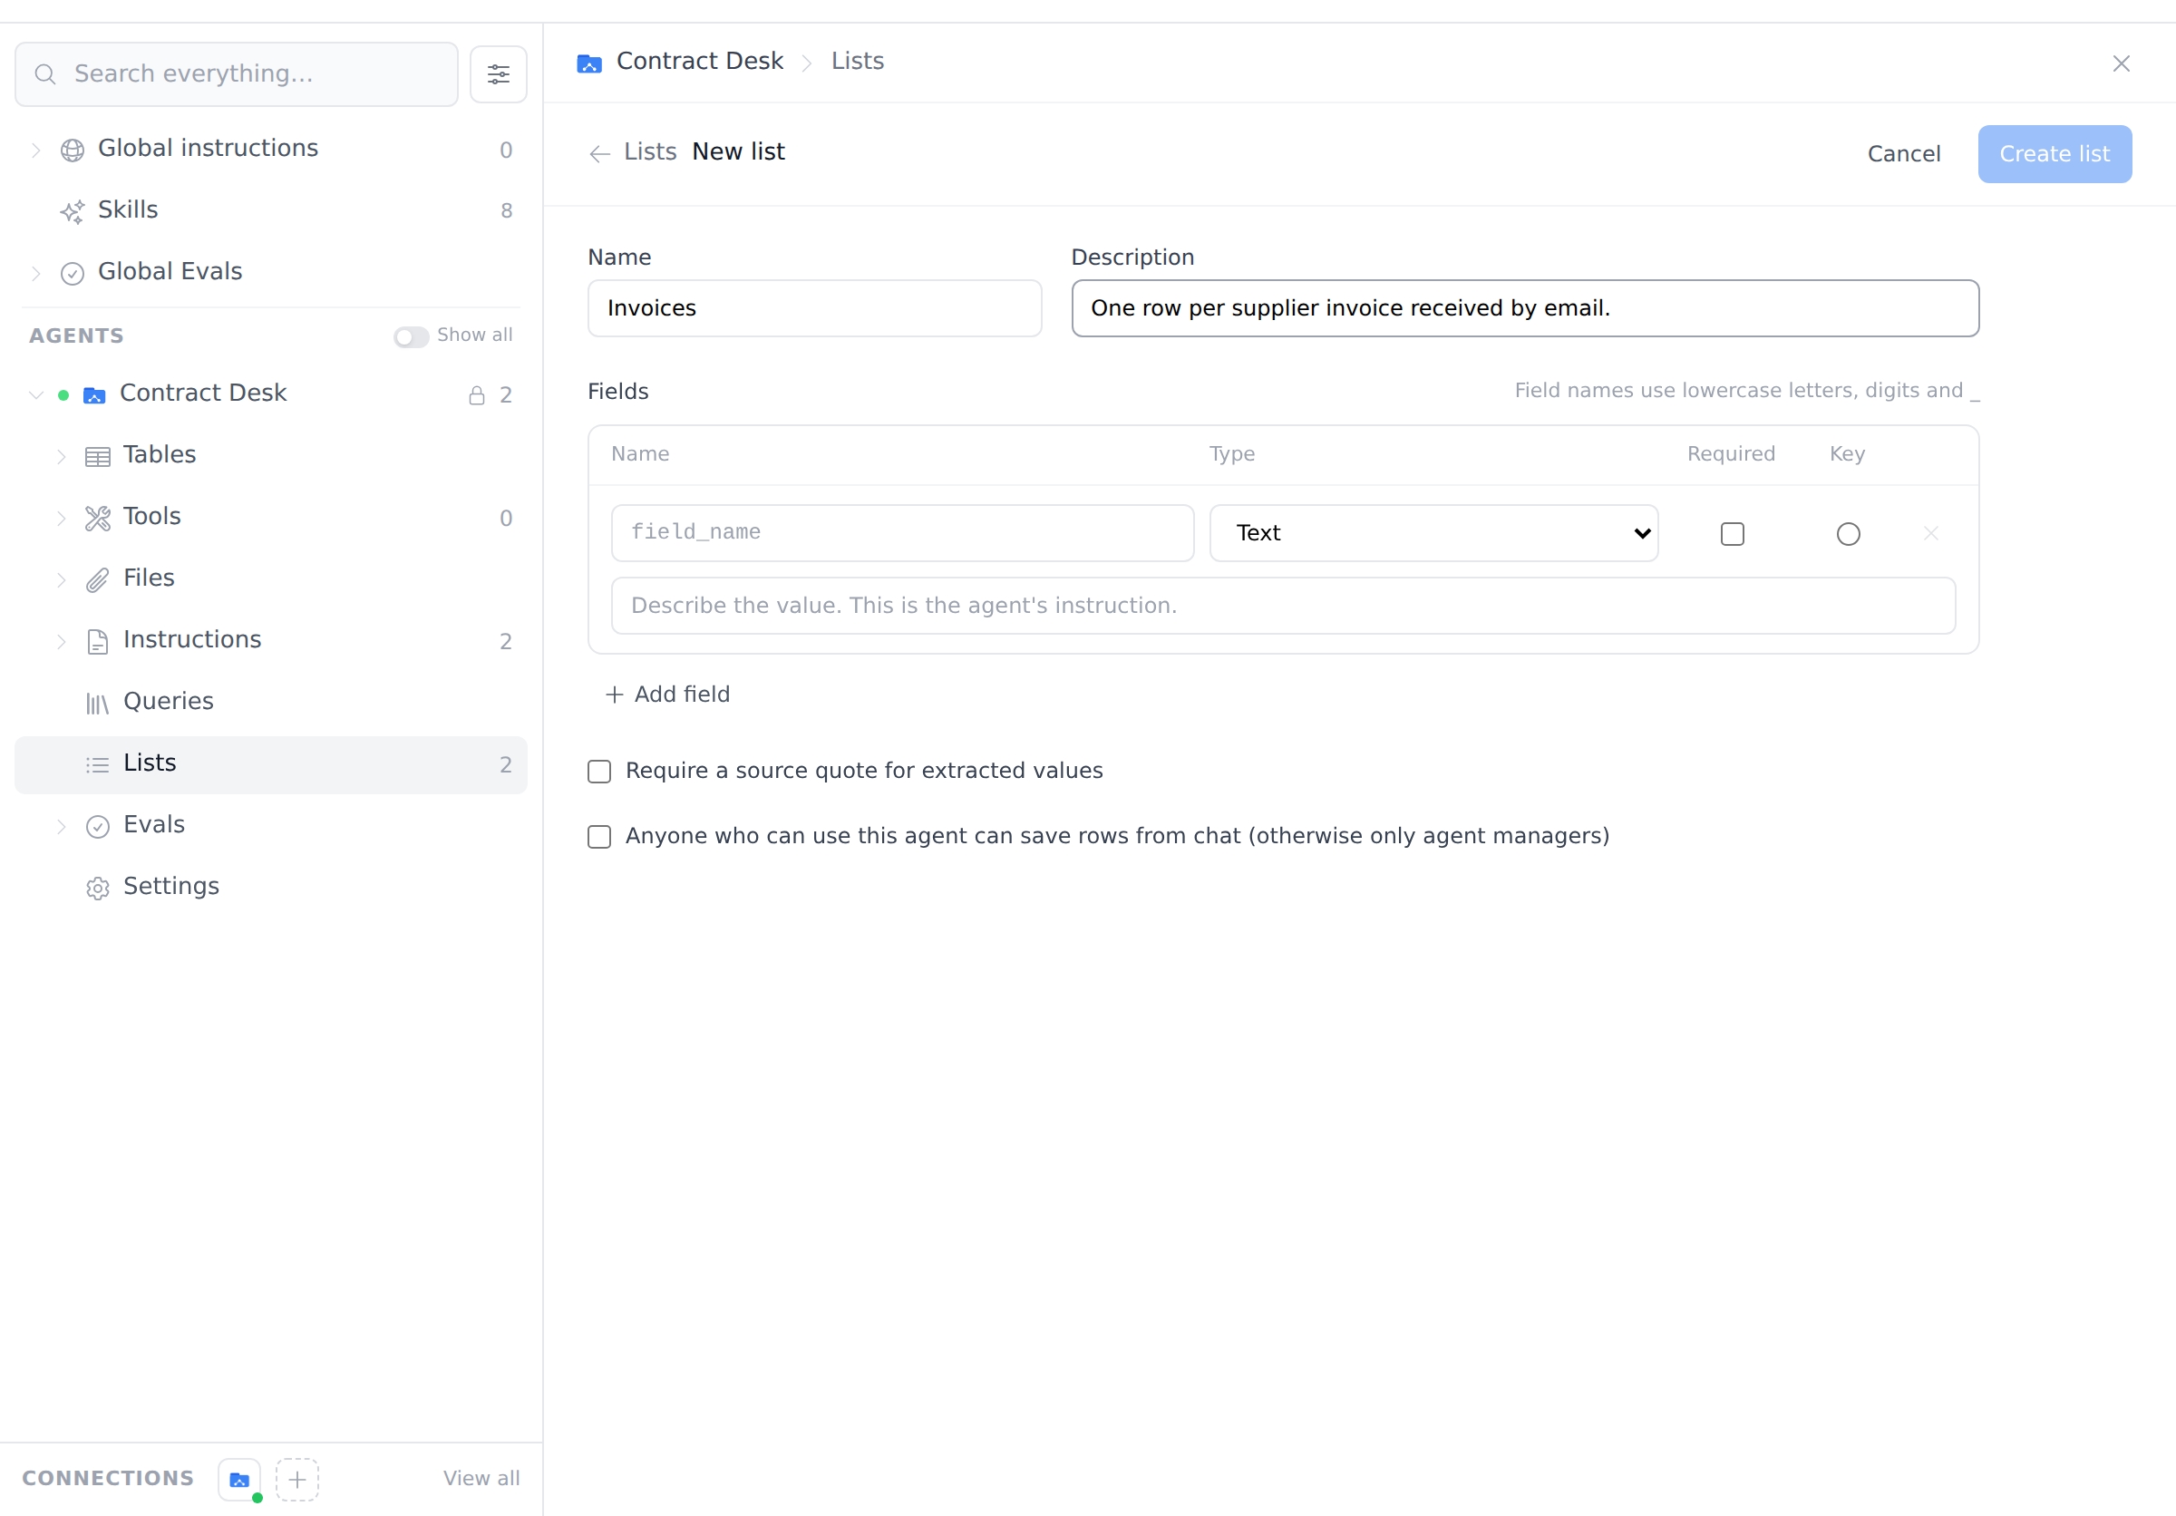
Task: Expand the Instructions chevron
Action: (x=62, y=641)
